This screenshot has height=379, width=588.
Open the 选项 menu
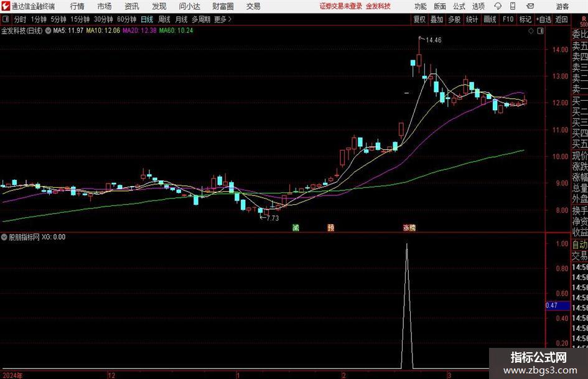pyautogui.click(x=478, y=6)
